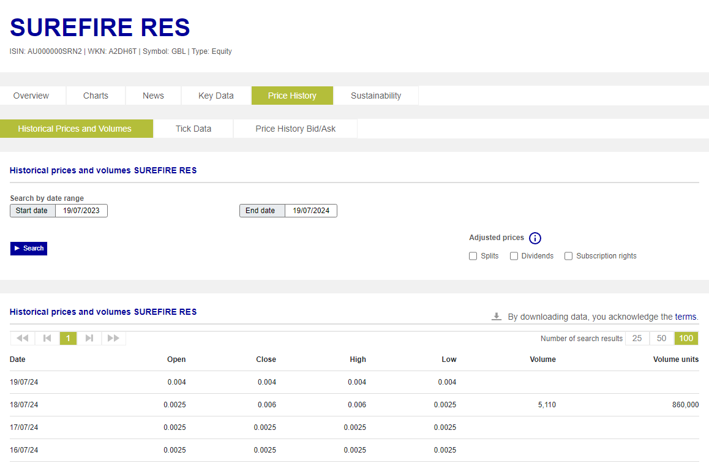Click volume units value 860,000

686,405
